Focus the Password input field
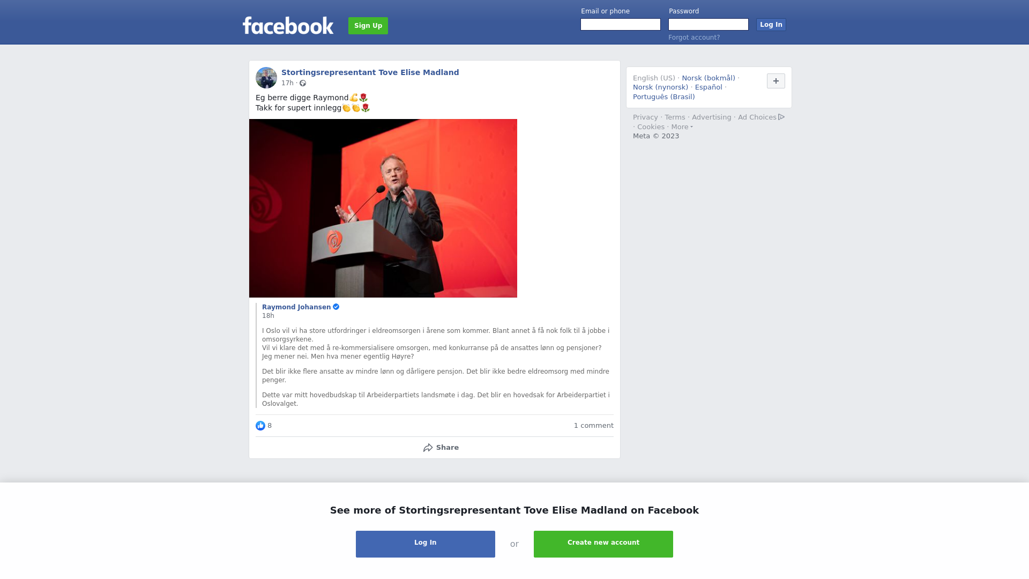 pos(709,25)
